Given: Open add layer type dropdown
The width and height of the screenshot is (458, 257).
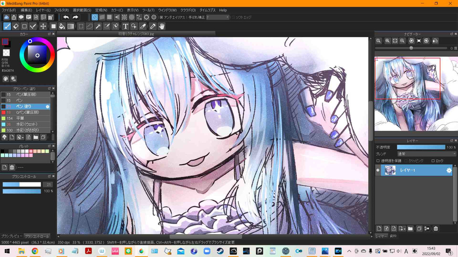Looking at the screenshot, I should pos(402,229).
